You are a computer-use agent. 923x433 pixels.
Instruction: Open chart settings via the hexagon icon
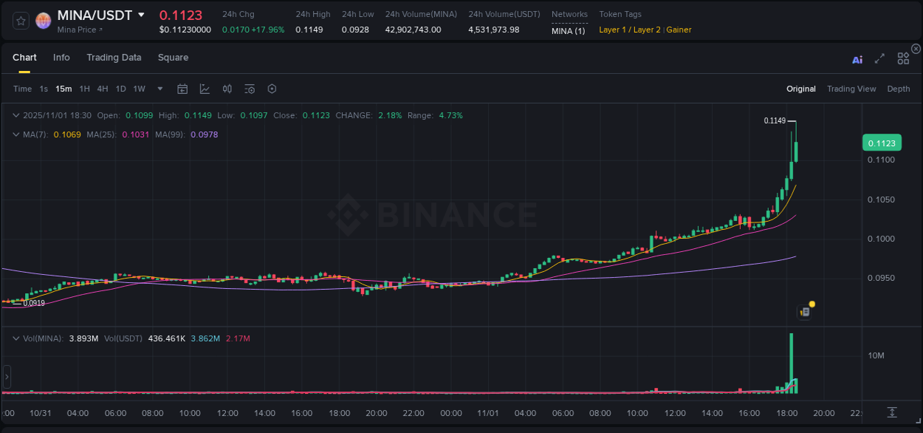272,89
